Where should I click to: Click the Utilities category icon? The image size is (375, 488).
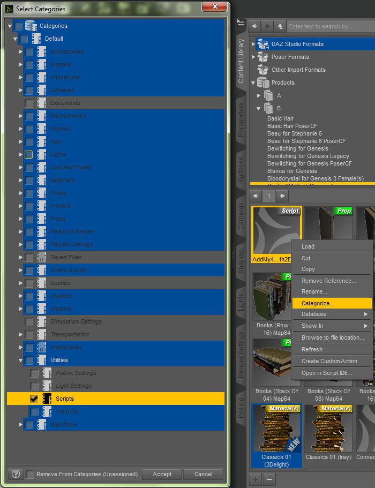tap(42, 360)
